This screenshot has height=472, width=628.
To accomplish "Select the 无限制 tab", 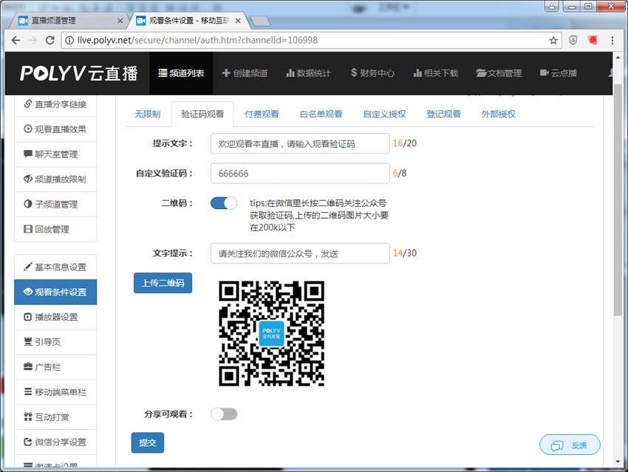I will coord(147,114).
